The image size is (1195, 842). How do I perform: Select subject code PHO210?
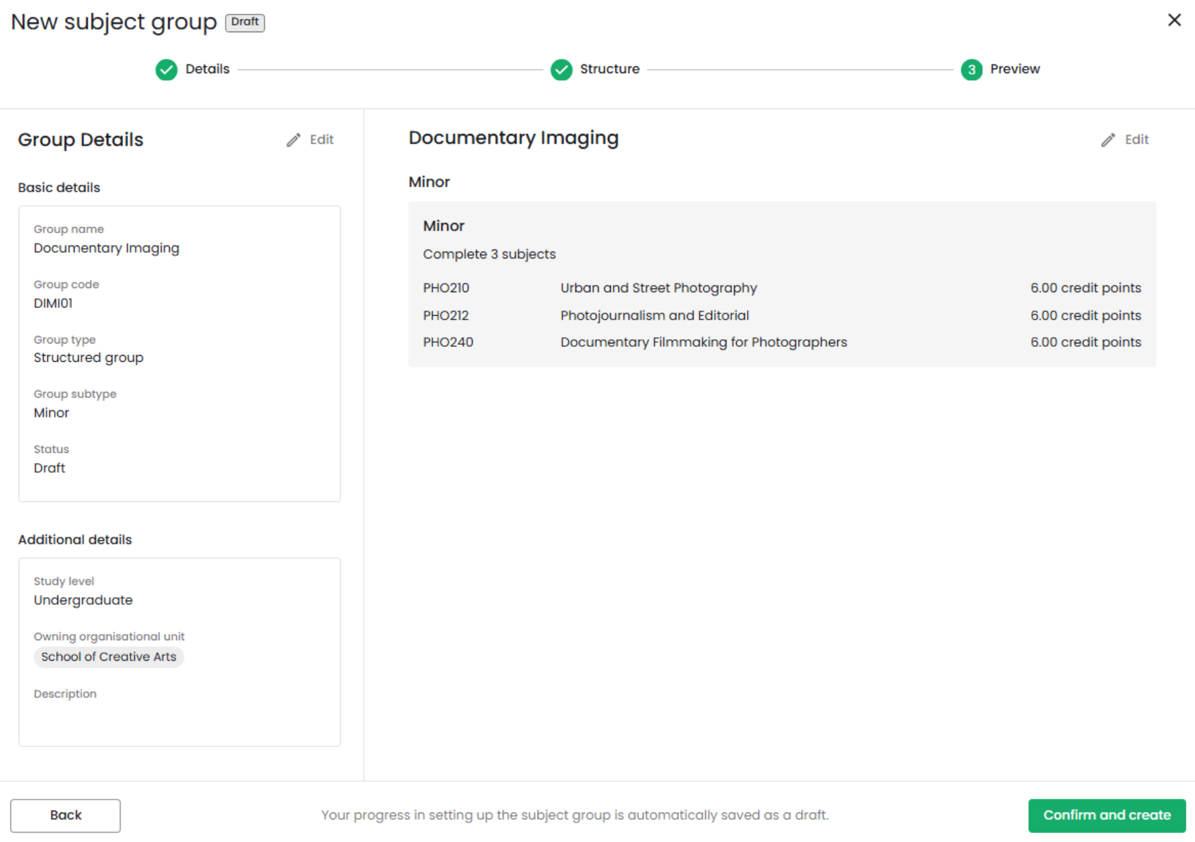(x=446, y=288)
